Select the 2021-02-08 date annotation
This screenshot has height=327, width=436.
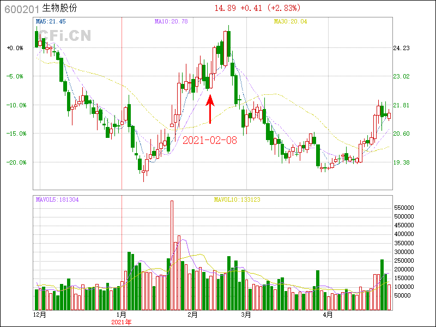pyautogui.click(x=210, y=140)
